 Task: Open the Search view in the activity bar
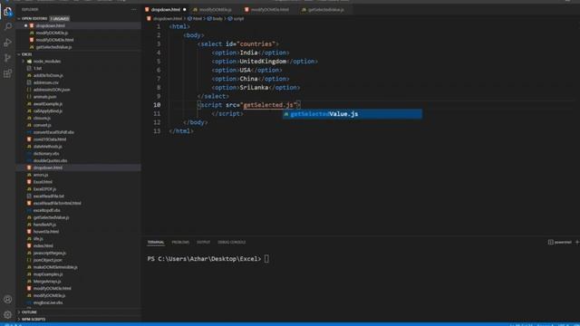(7, 26)
